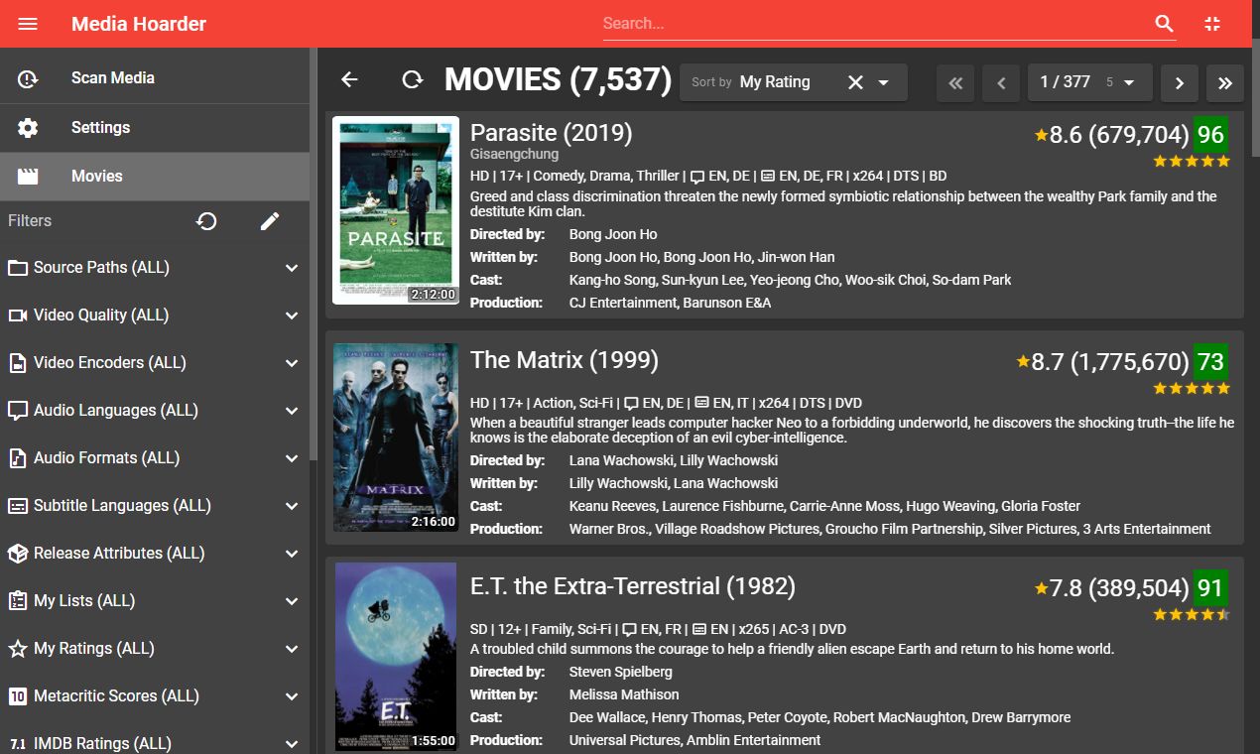The height and width of the screenshot is (754, 1260).
Task: Click the back arrow beside MOVIES heading
Action: point(348,82)
